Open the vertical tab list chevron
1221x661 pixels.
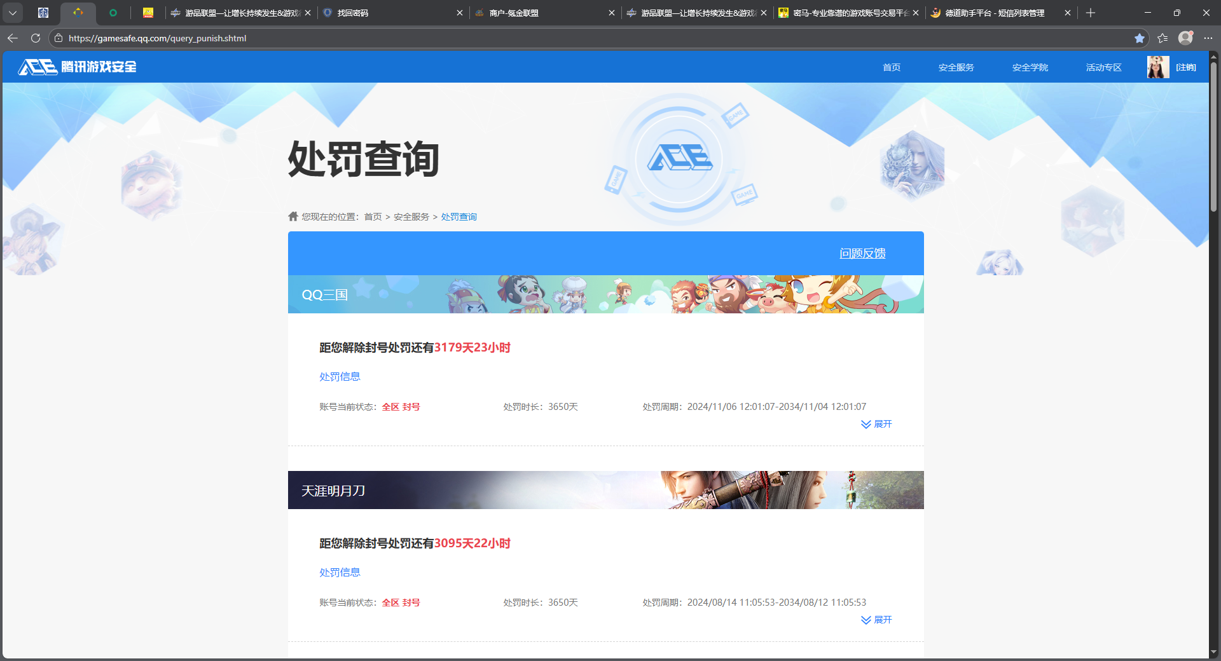13,13
